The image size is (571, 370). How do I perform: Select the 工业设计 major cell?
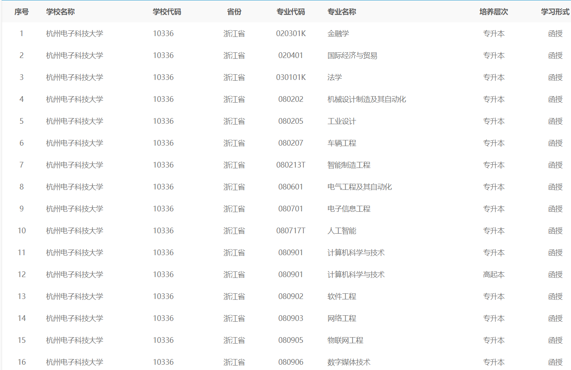342,121
